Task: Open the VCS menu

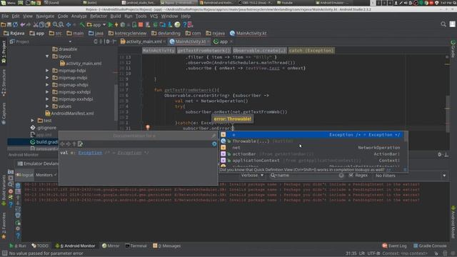Action: tap(154, 16)
